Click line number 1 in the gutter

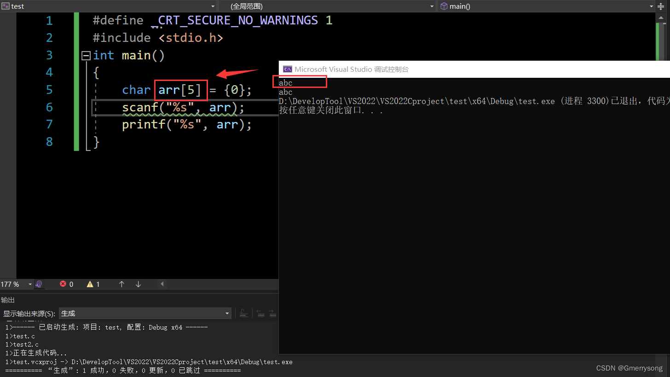pyautogui.click(x=49, y=21)
